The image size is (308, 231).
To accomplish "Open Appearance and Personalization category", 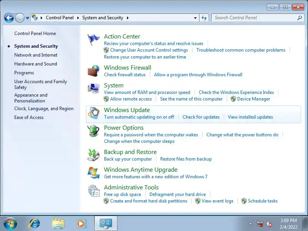I will [31, 98].
